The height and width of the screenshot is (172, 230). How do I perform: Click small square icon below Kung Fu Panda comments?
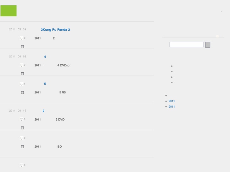coord(22,47)
